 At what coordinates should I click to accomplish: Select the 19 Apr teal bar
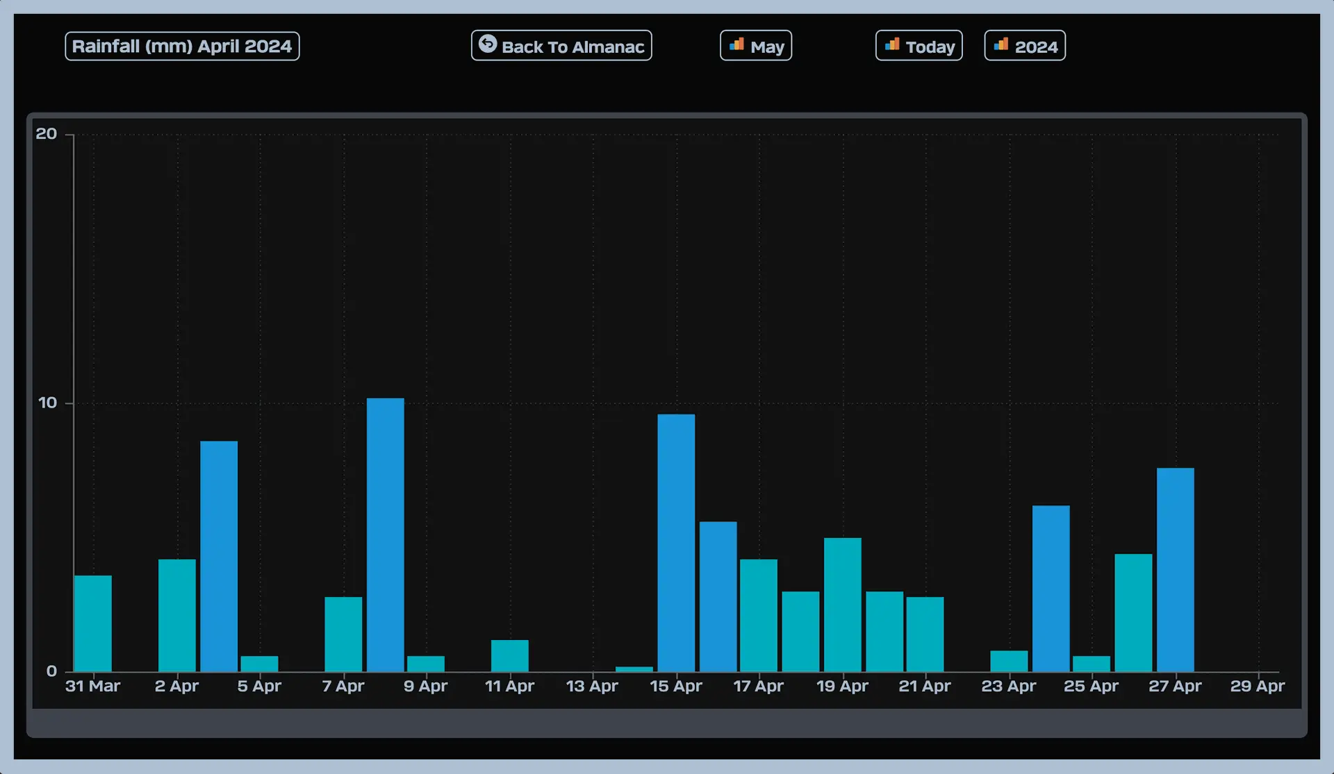tap(842, 604)
